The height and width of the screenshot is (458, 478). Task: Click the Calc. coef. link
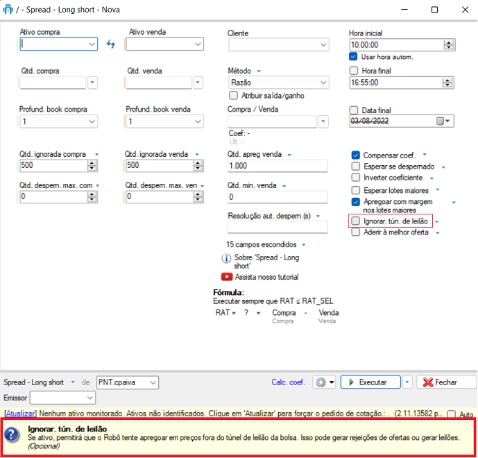point(288,382)
